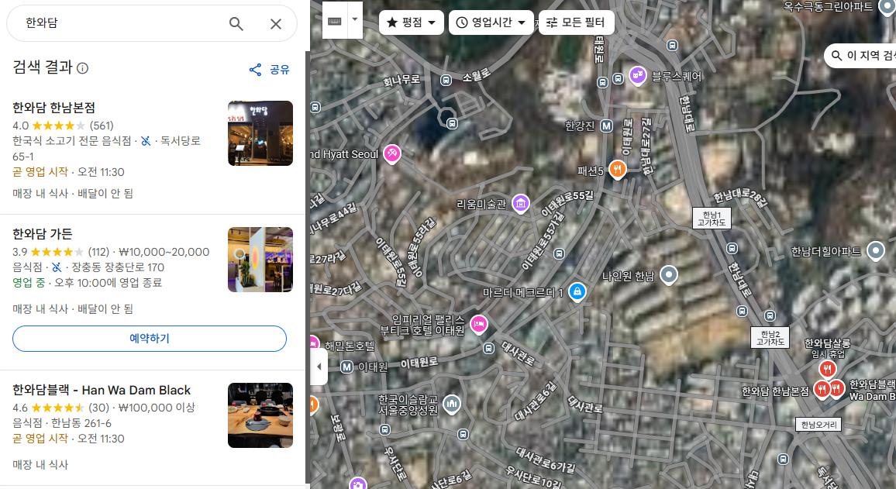Image resolution: width=896 pixels, height=489 pixels.
Task: Select the 나인원 한남 gray location pin
Action: 669,275
